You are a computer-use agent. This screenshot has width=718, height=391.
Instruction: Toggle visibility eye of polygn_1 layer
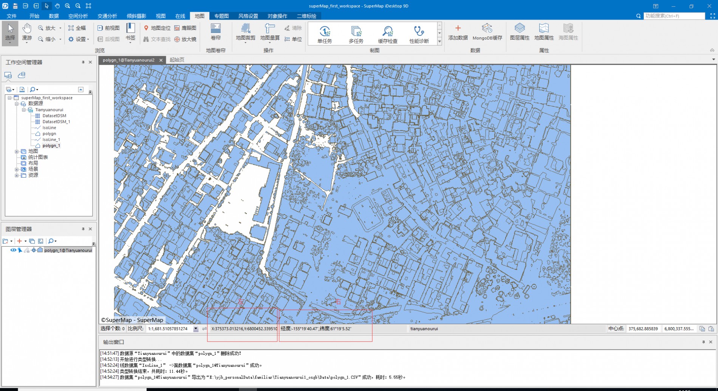click(13, 250)
